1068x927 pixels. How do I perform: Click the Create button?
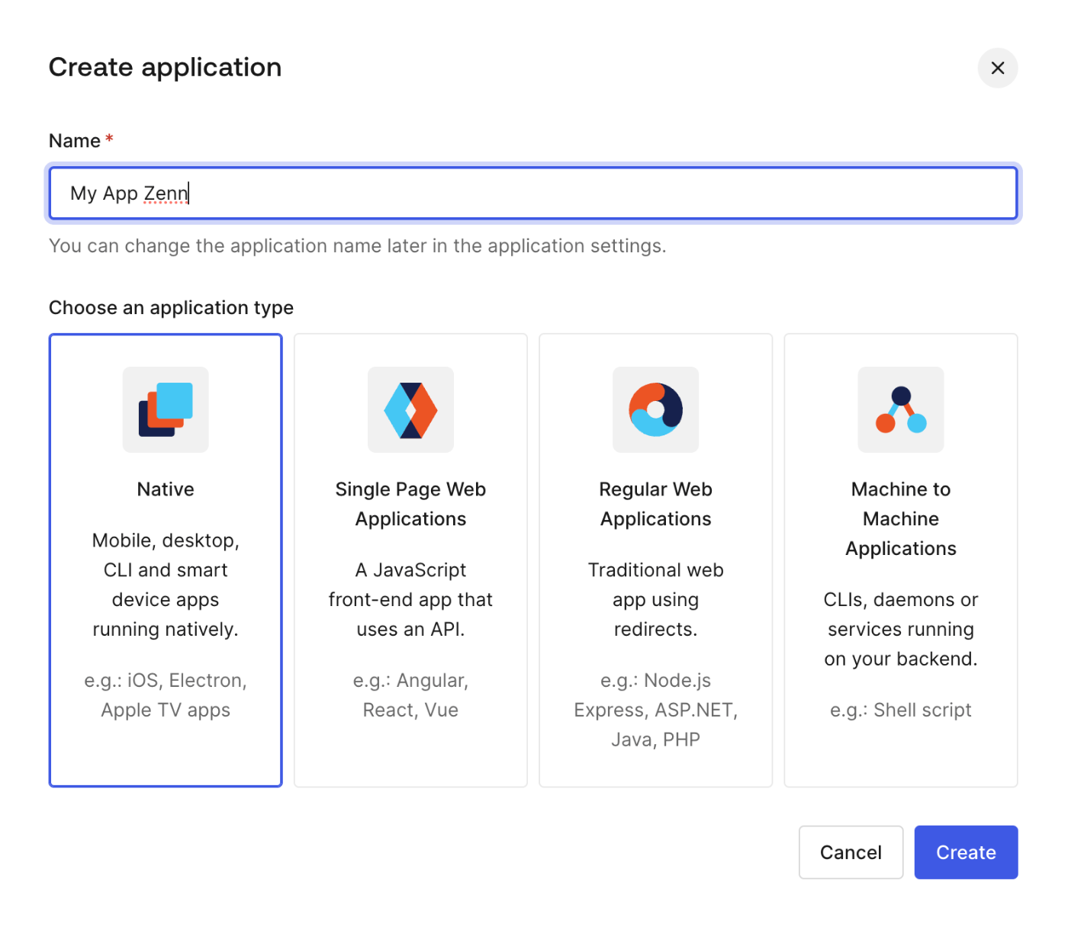(x=966, y=852)
